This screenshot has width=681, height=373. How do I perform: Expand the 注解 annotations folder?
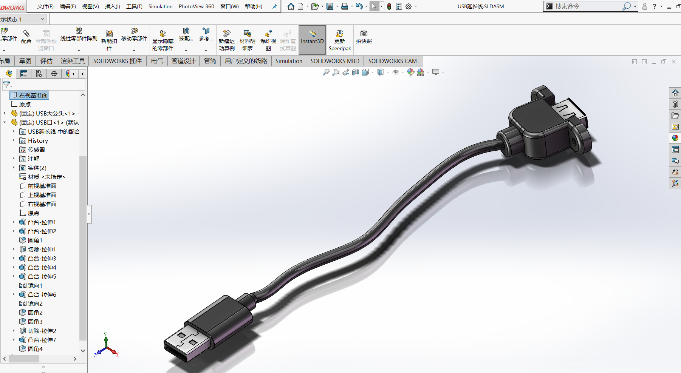point(13,159)
